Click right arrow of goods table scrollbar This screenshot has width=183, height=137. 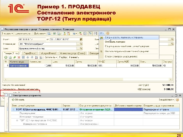(x=171, y=79)
